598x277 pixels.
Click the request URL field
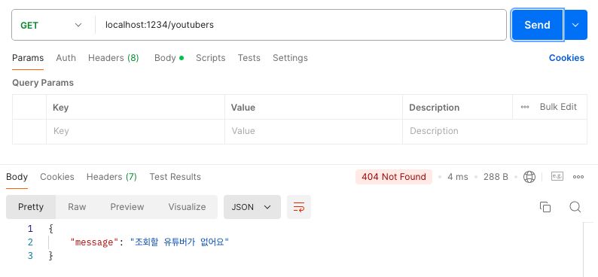[x=301, y=25]
